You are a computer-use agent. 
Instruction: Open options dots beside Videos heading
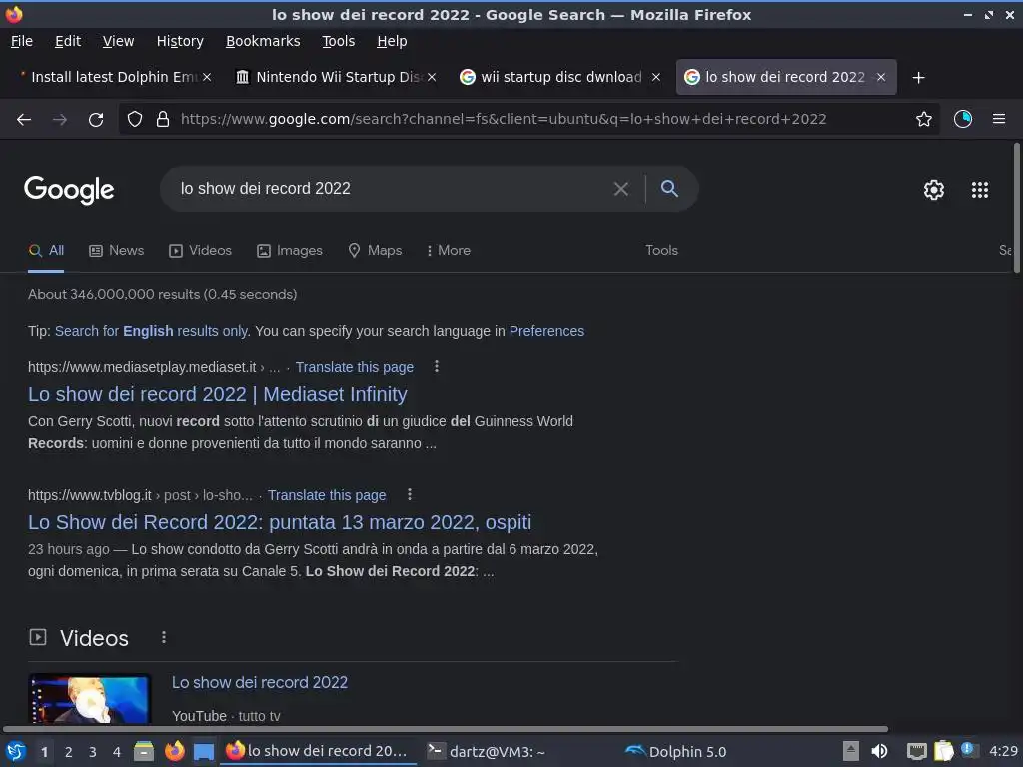164,637
